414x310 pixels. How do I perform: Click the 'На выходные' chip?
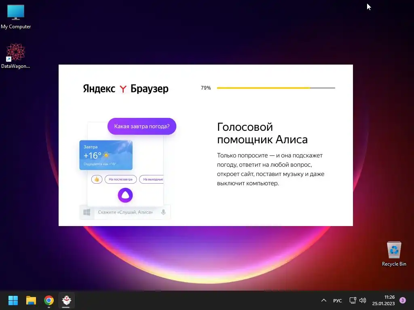(152, 179)
